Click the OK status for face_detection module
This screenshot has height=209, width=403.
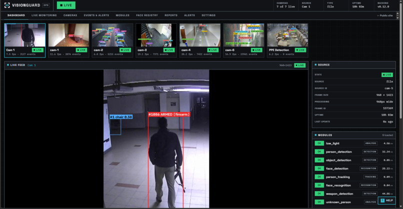tap(319, 168)
